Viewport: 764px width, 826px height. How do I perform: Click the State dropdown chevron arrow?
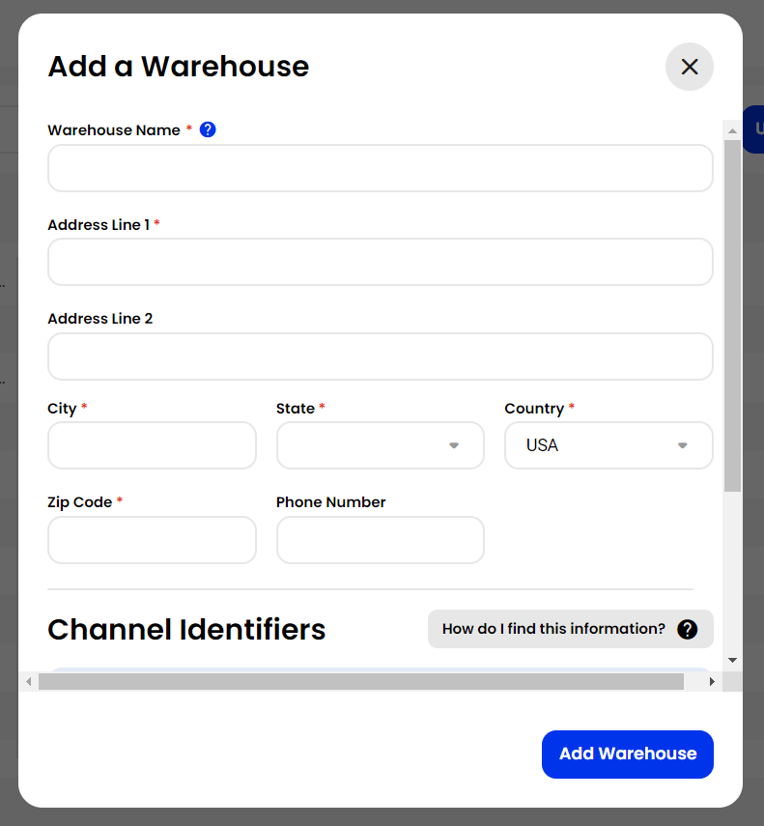click(x=453, y=445)
